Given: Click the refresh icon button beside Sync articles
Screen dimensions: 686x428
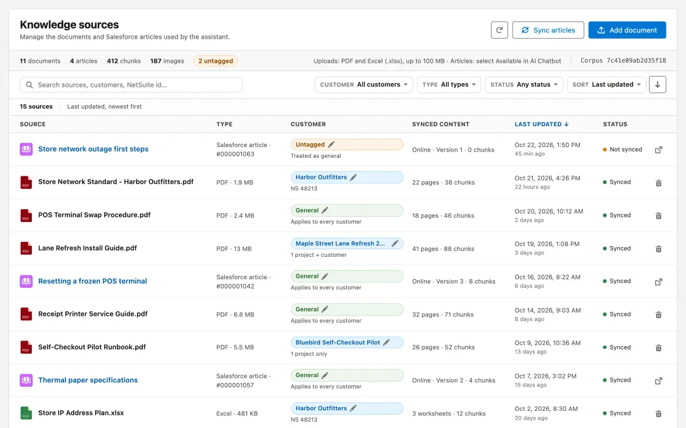Looking at the screenshot, I should (499, 30).
